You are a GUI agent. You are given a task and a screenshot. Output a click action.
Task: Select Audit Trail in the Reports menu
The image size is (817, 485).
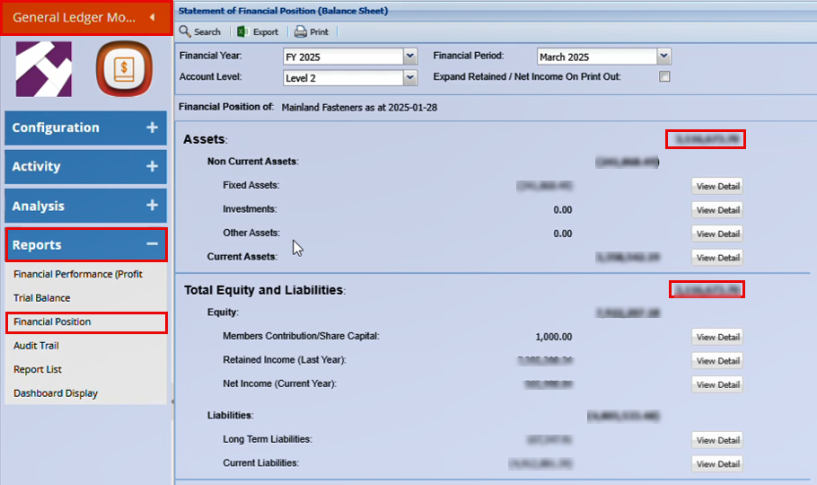(36, 346)
